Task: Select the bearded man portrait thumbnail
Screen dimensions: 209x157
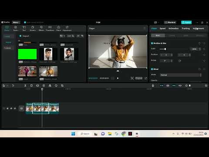Action: coord(69,54)
